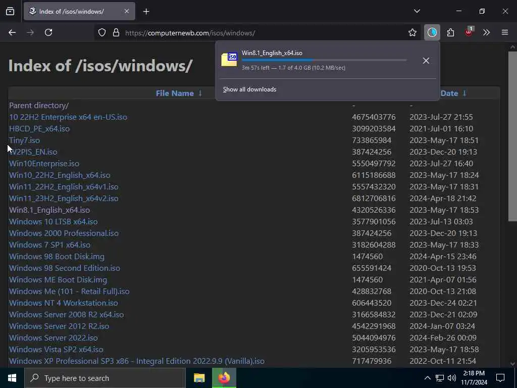The height and width of the screenshot is (388, 517).
Task: Show more tools overflow chevrons
Action: (486, 33)
